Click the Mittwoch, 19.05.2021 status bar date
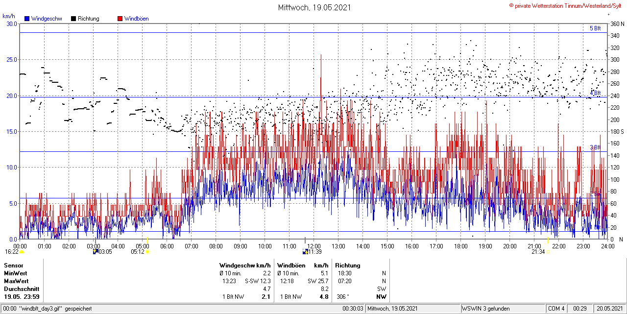 click(x=392, y=309)
